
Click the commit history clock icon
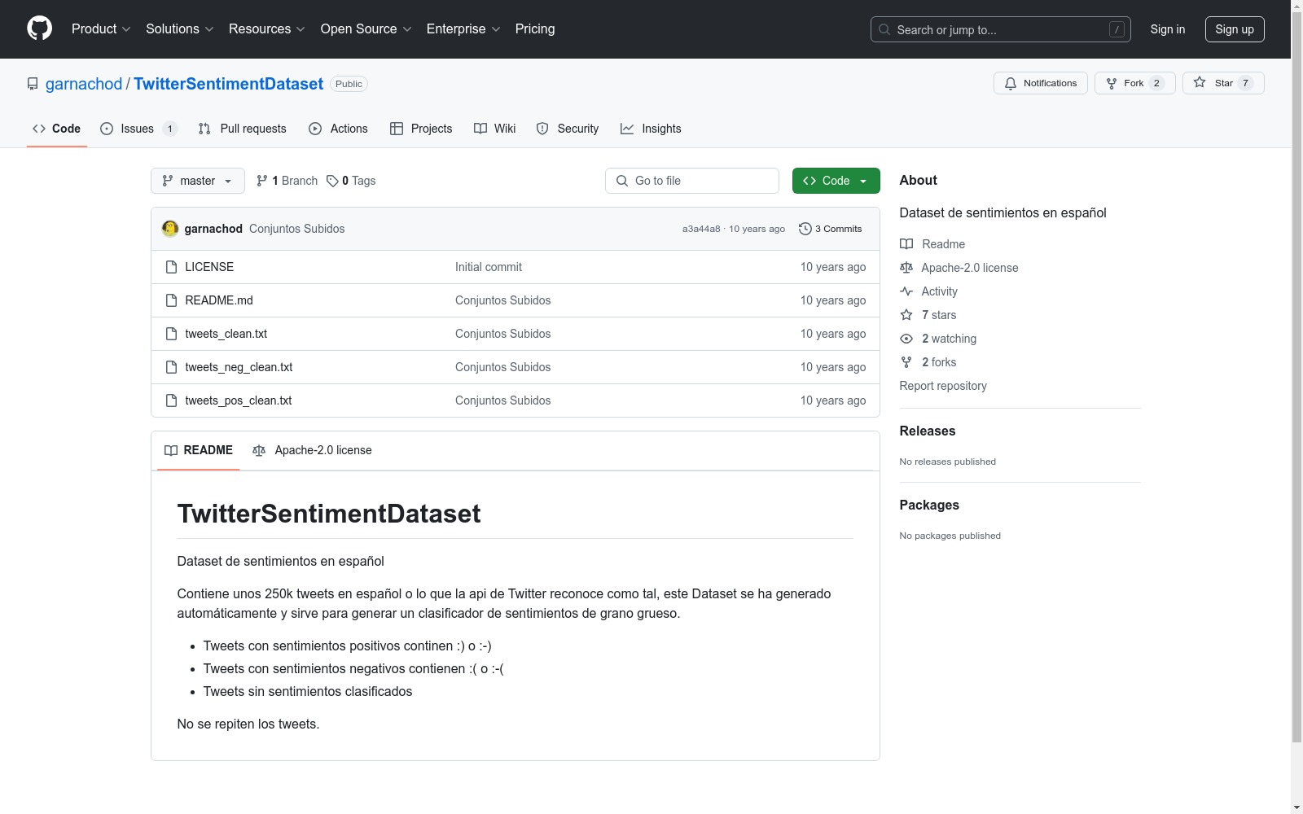(805, 229)
